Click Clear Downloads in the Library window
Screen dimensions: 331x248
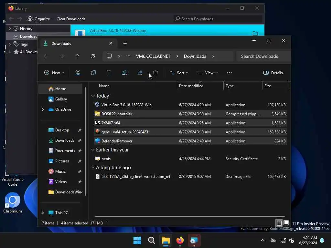tap(71, 19)
